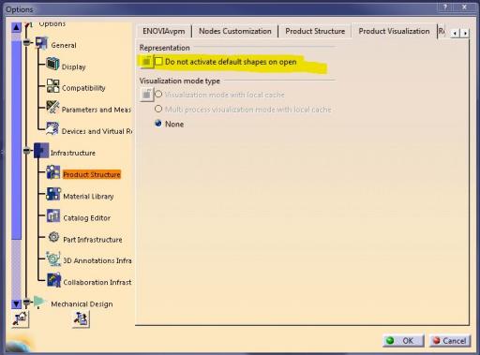Click the tree vertical scrollbar thumb

tap(16, 140)
